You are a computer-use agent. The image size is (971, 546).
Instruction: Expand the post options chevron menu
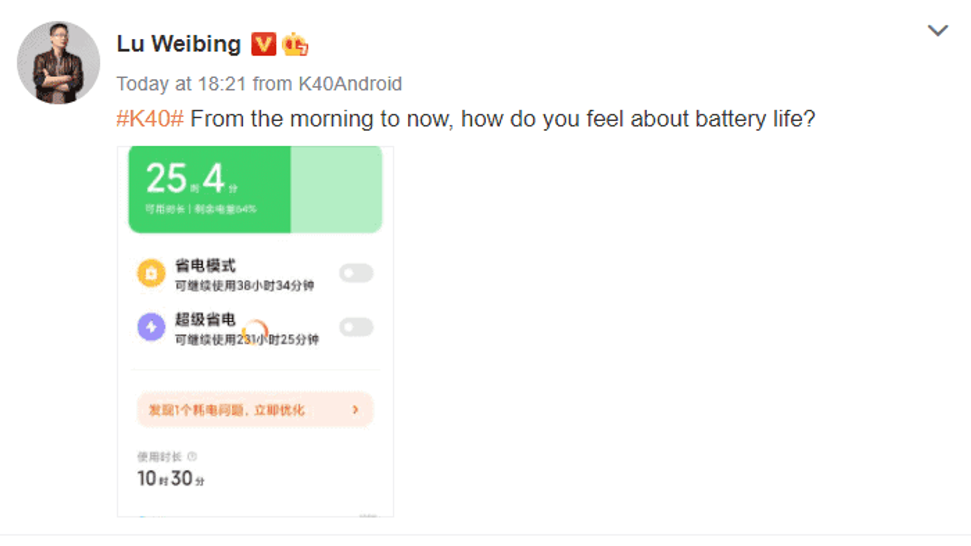click(938, 30)
